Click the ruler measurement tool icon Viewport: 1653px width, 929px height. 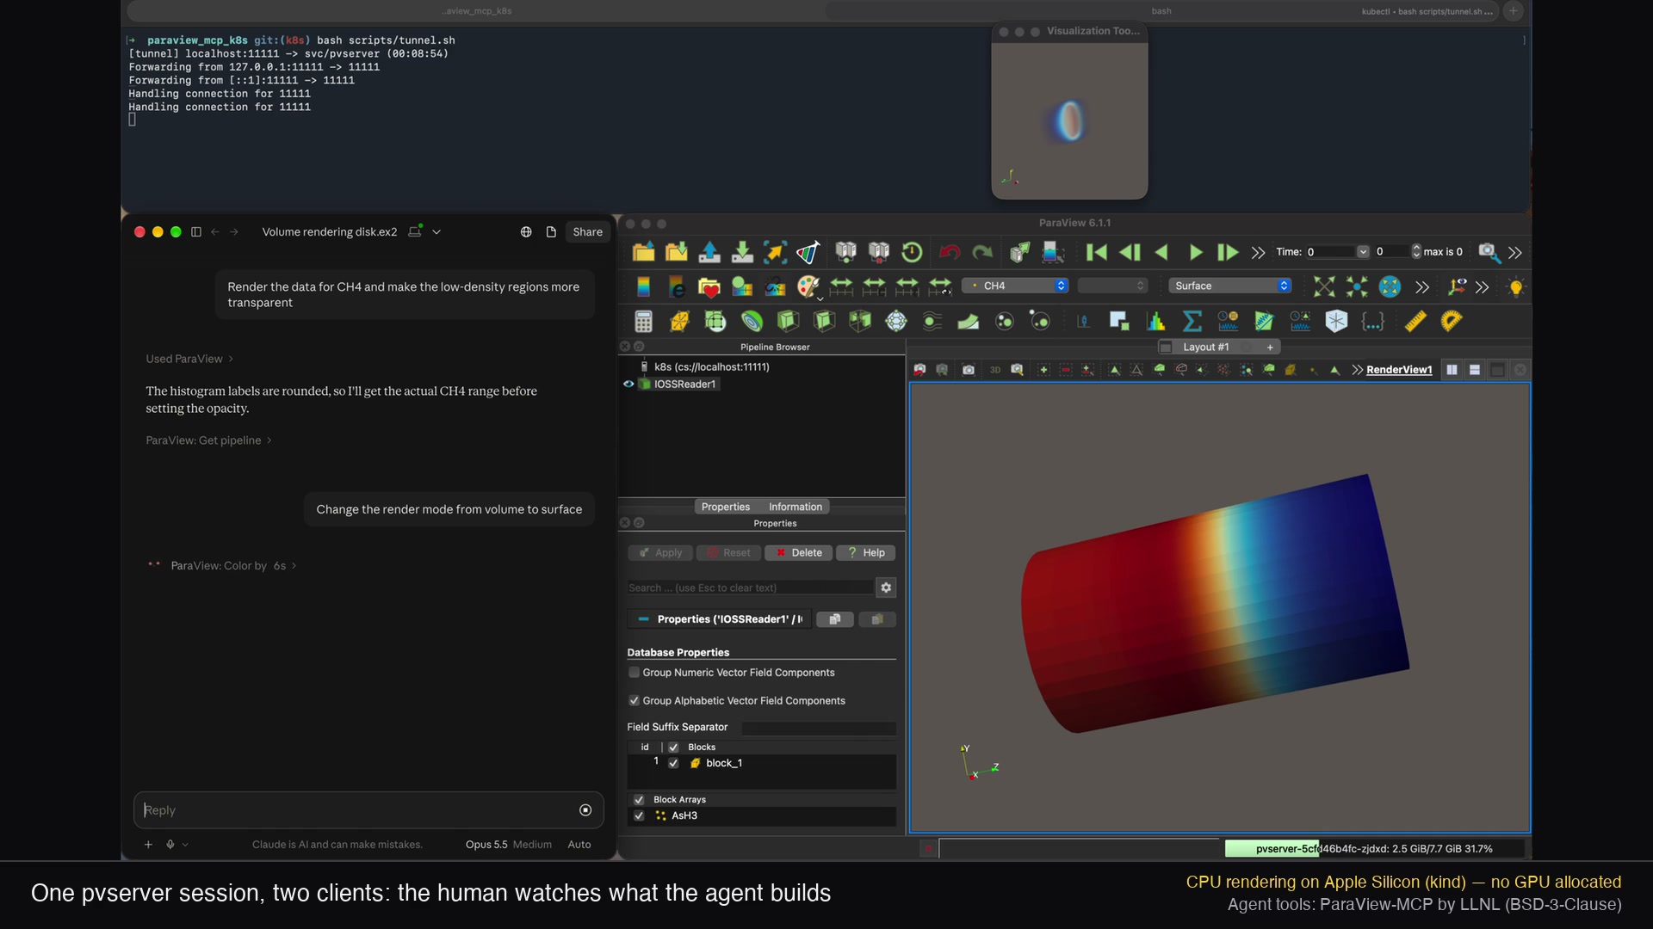(1415, 322)
